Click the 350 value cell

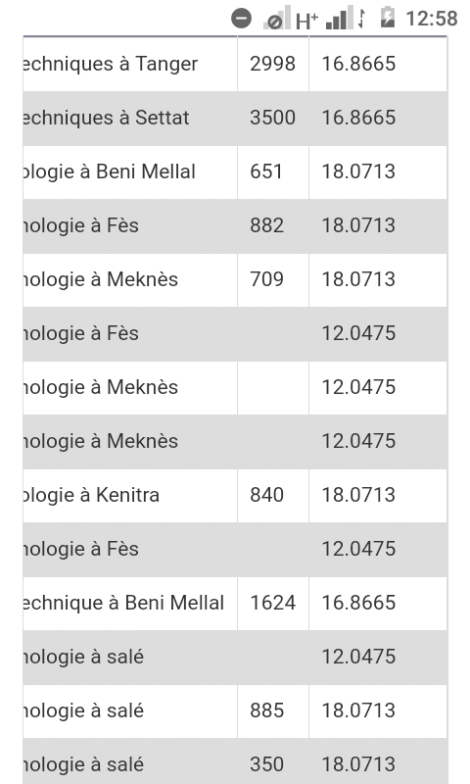273,764
